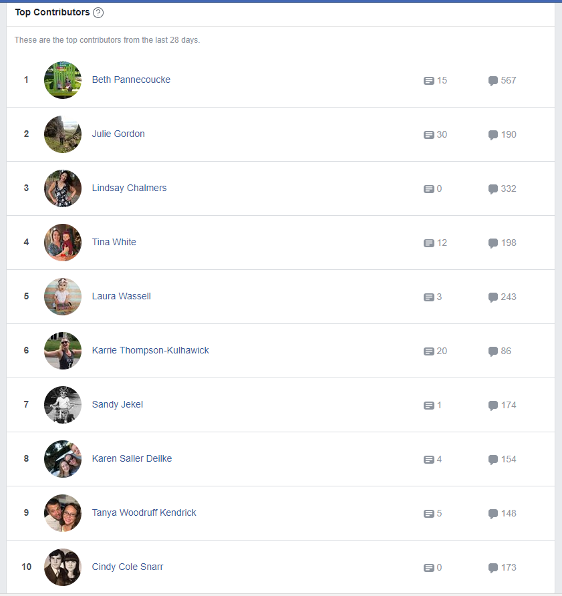Open Julie Gordon's profile name link

click(x=118, y=134)
